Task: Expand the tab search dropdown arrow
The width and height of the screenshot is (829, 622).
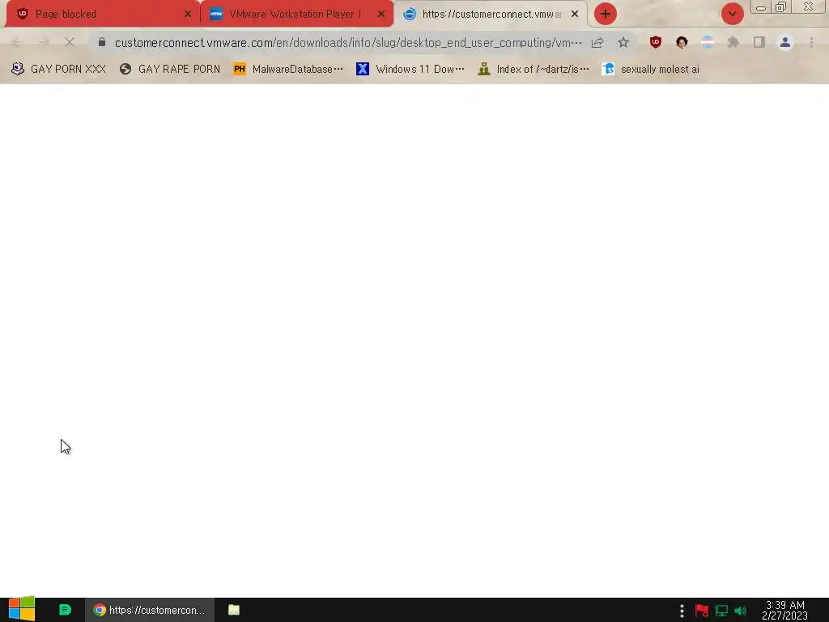Action: point(732,14)
